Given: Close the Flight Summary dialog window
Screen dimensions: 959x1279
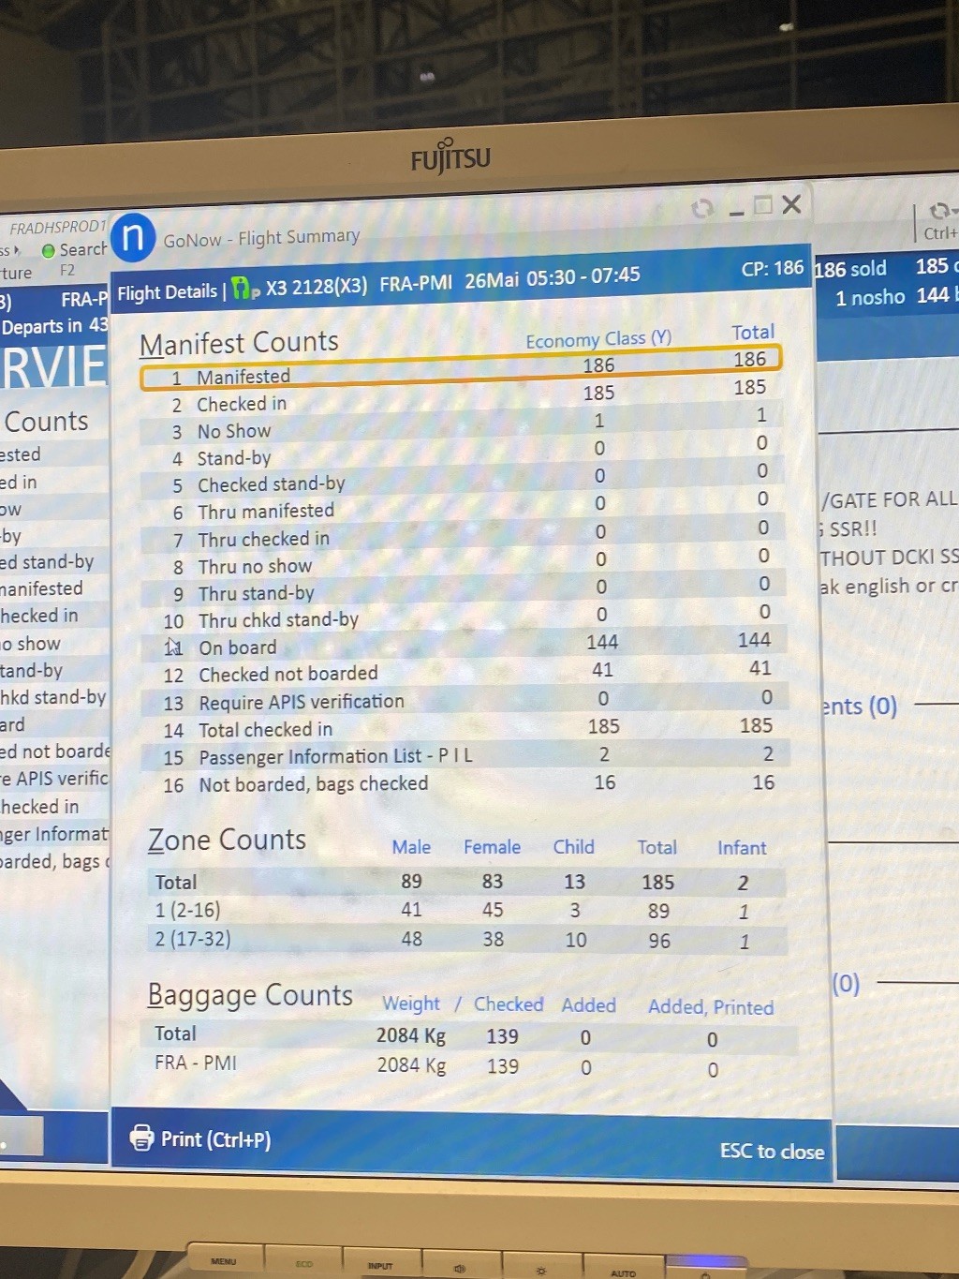Looking at the screenshot, I should coord(791,204).
